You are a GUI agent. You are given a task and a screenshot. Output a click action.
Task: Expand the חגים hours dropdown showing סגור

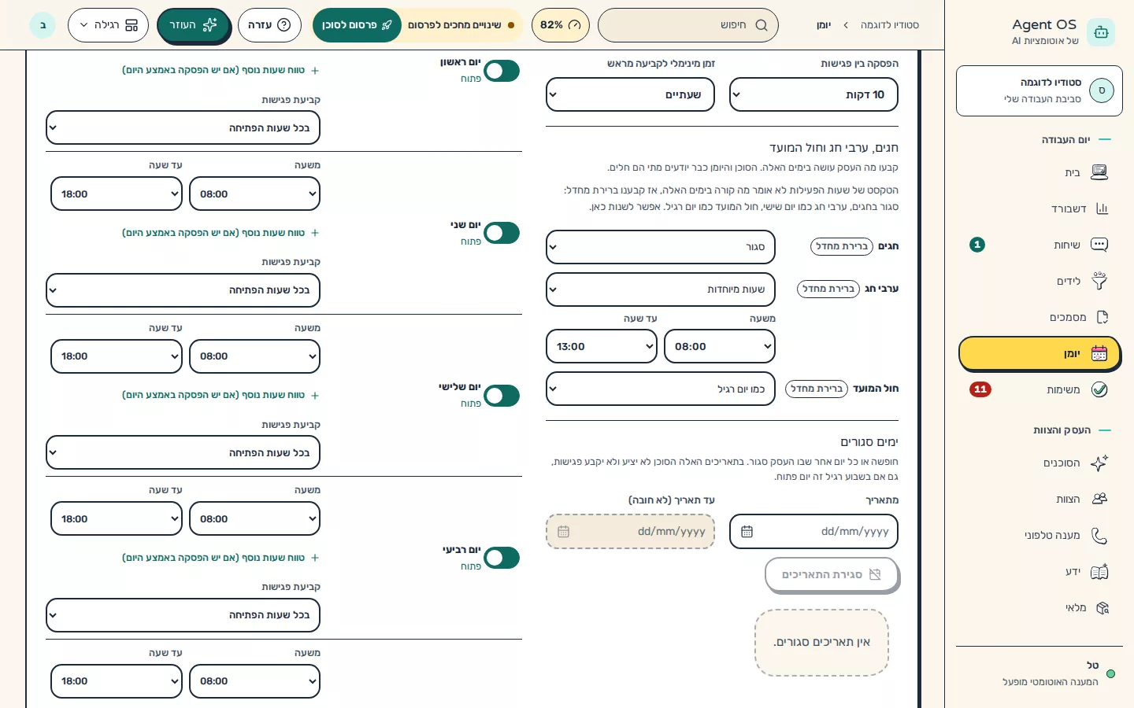[661, 247]
